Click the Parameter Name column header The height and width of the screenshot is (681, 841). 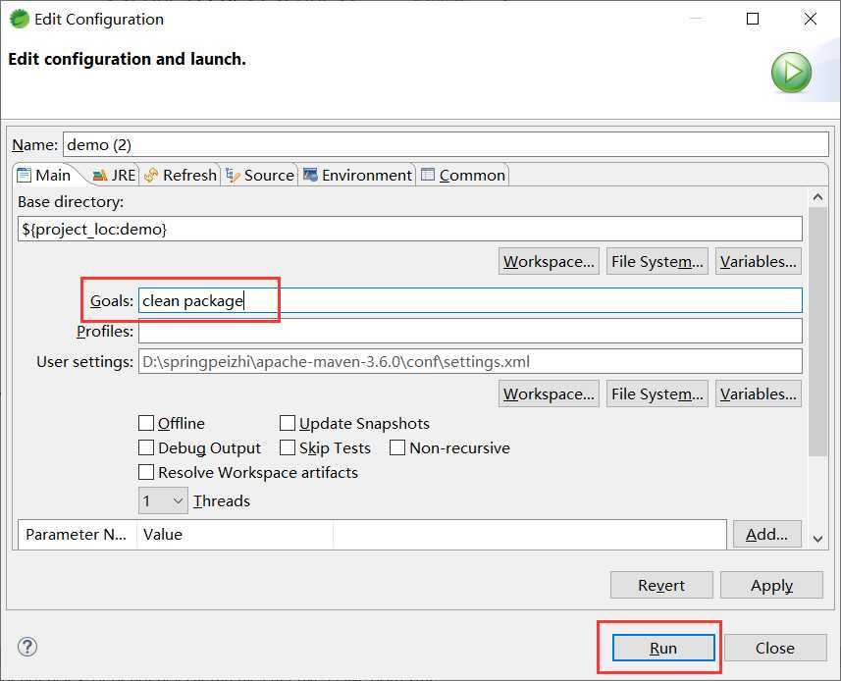[x=77, y=534]
